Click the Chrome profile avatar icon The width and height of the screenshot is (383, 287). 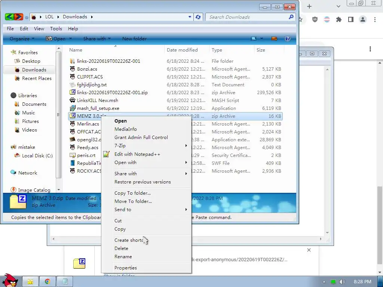tap(363, 19)
